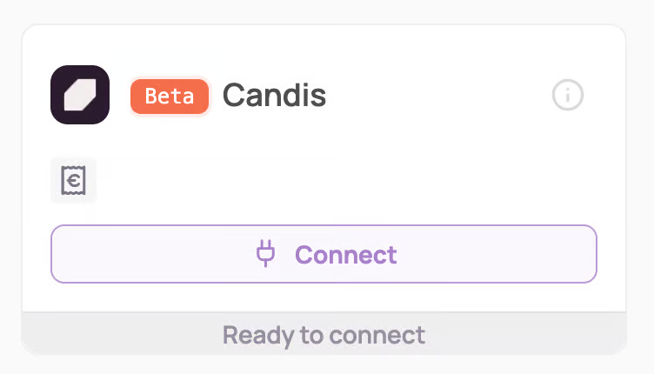The height and width of the screenshot is (374, 654).
Task: Click the Ready to connect status bar
Action: click(x=324, y=335)
